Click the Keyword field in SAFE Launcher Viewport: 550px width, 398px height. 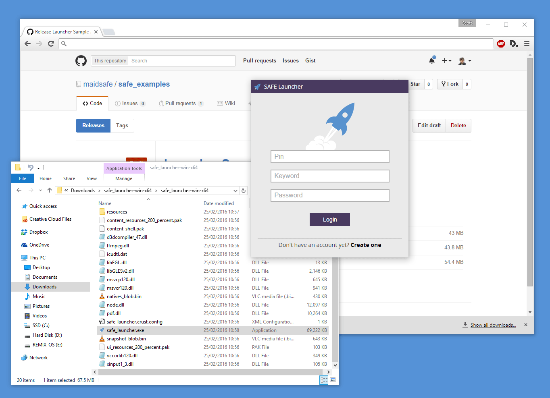(x=330, y=176)
